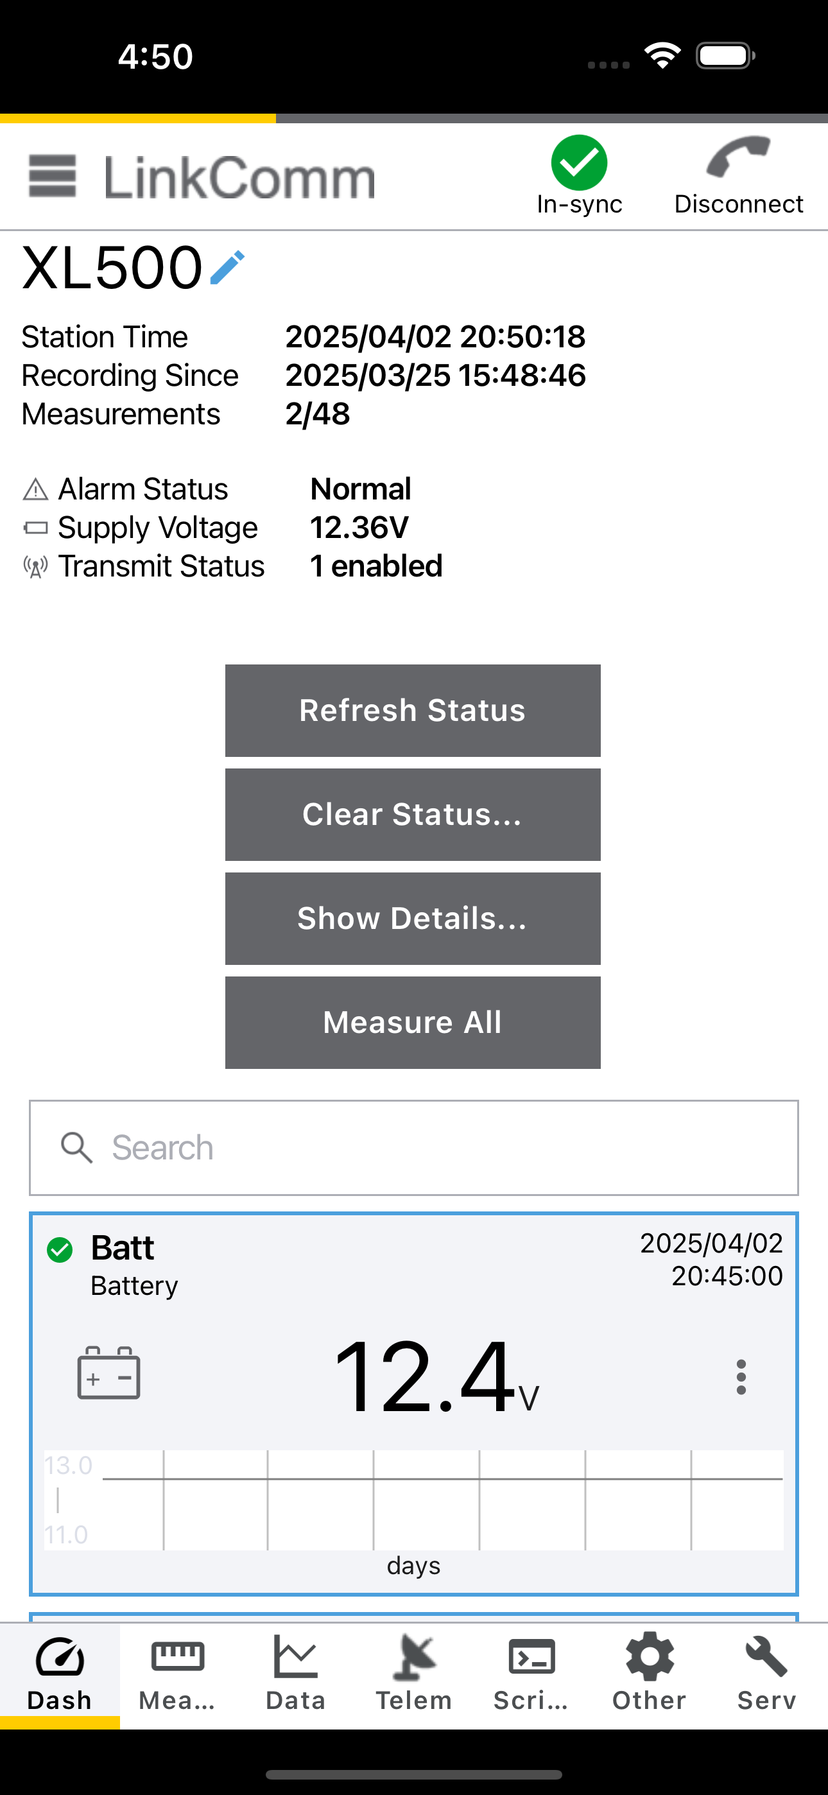Screen dimensions: 828x1795
Task: Tap Station Time value 2025/04/02 20:50:18
Action: click(x=436, y=336)
